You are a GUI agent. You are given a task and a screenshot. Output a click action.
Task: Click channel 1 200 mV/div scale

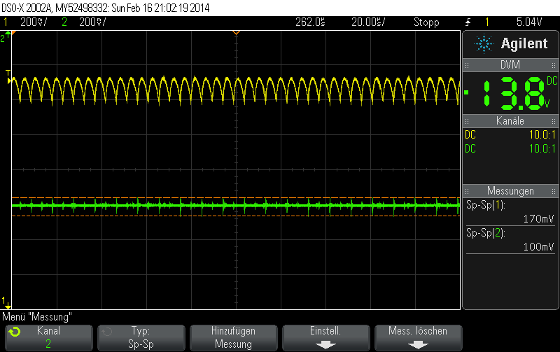34,22
